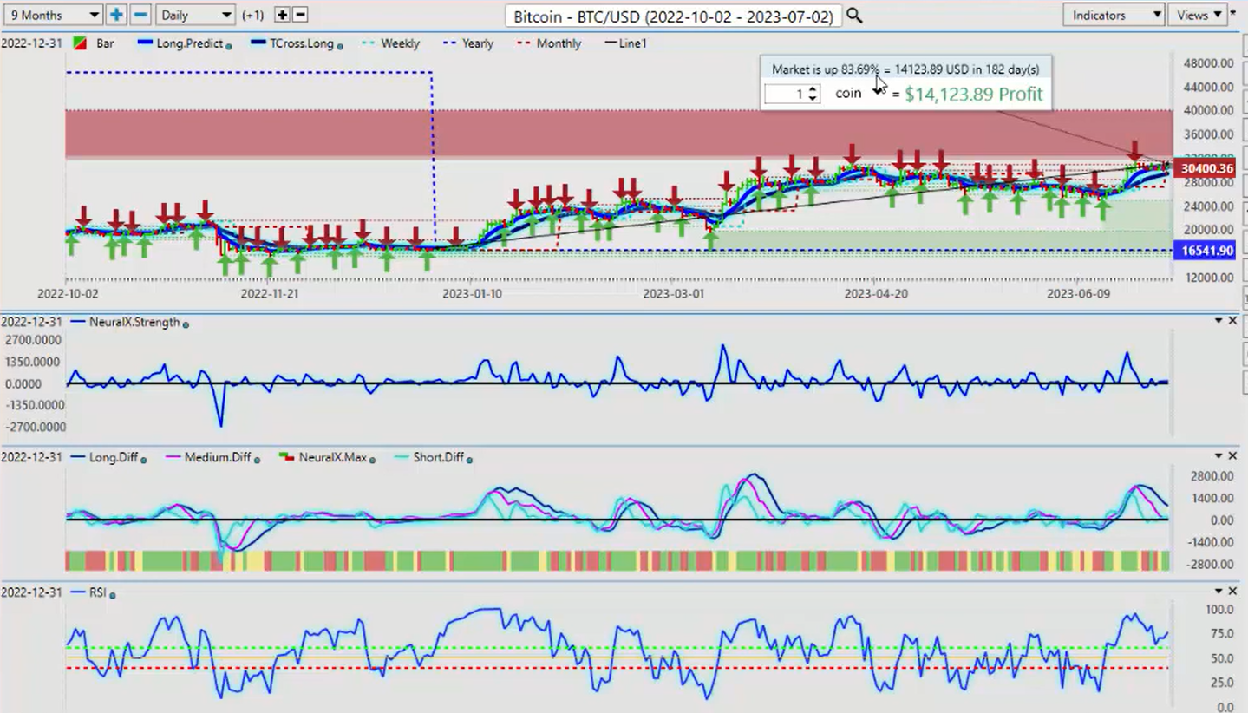Click the Short.Diff settings dot
Image resolution: width=1248 pixels, height=713 pixels.
pos(469,459)
